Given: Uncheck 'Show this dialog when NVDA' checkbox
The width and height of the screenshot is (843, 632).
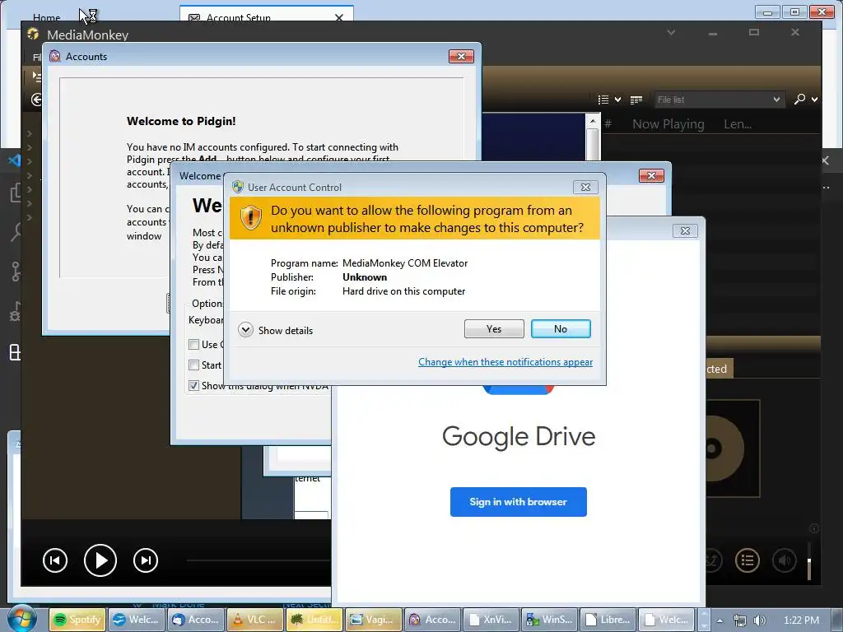Looking at the screenshot, I should pyautogui.click(x=194, y=385).
